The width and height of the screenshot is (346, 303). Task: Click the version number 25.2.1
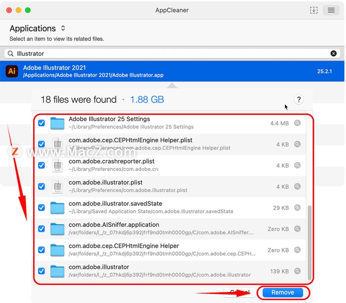point(325,71)
